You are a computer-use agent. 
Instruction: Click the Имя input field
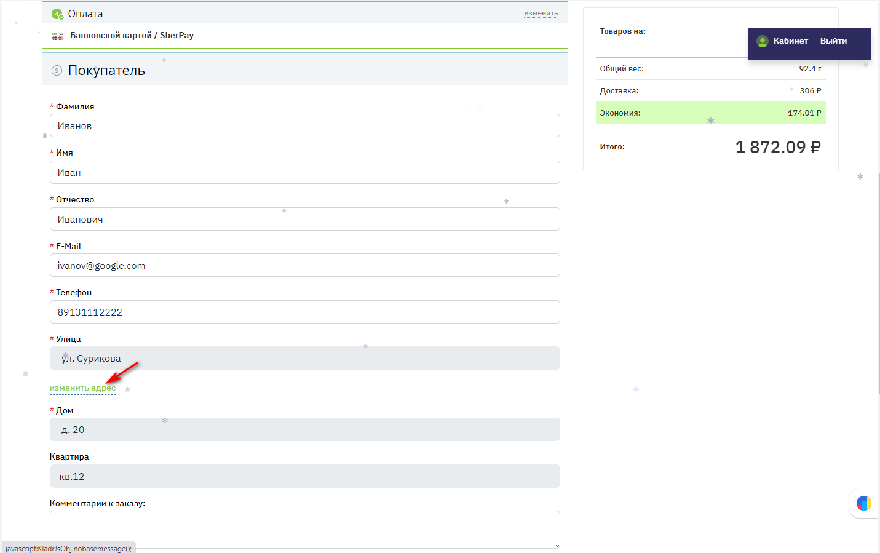304,172
